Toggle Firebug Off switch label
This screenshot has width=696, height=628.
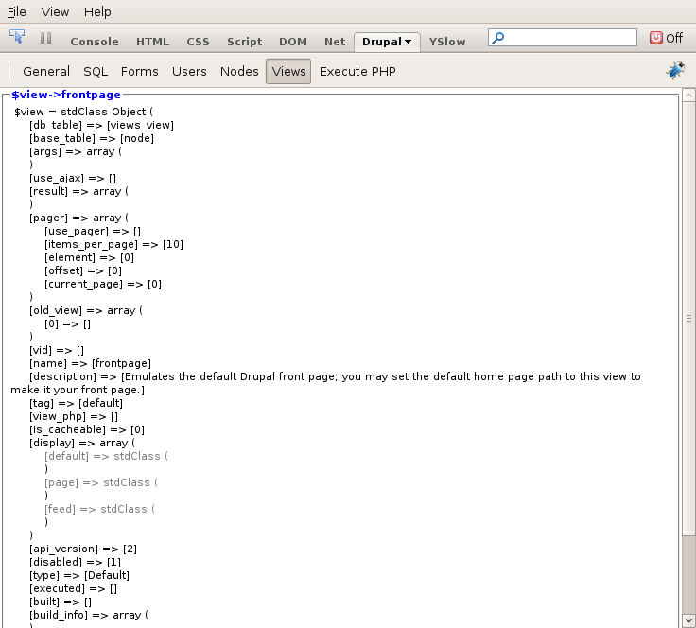coord(674,38)
